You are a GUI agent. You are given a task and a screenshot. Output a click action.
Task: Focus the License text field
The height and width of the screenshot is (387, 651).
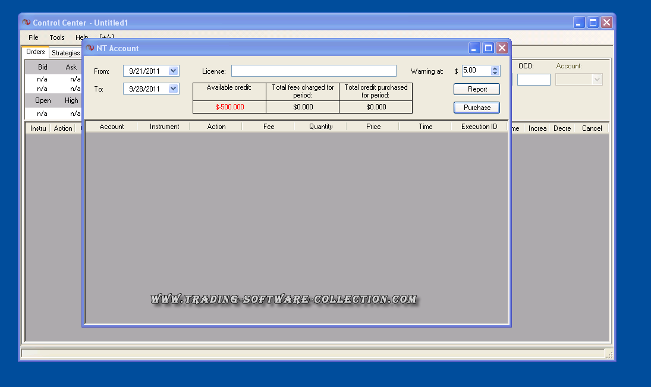313,71
